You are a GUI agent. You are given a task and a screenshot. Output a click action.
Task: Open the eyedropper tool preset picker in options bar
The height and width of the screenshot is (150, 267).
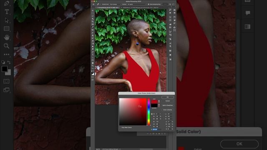point(99,4)
